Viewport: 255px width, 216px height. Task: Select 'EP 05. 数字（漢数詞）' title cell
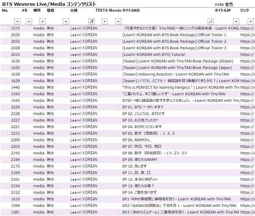148,133
